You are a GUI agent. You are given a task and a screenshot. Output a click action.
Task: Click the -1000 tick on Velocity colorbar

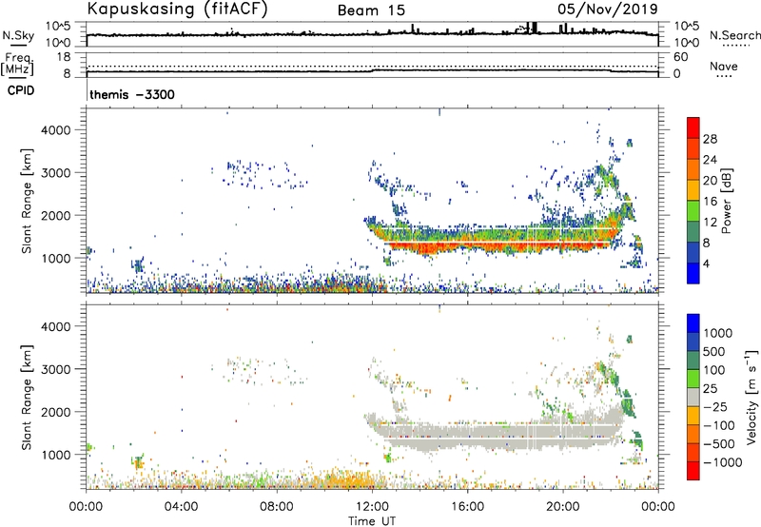pos(722,462)
